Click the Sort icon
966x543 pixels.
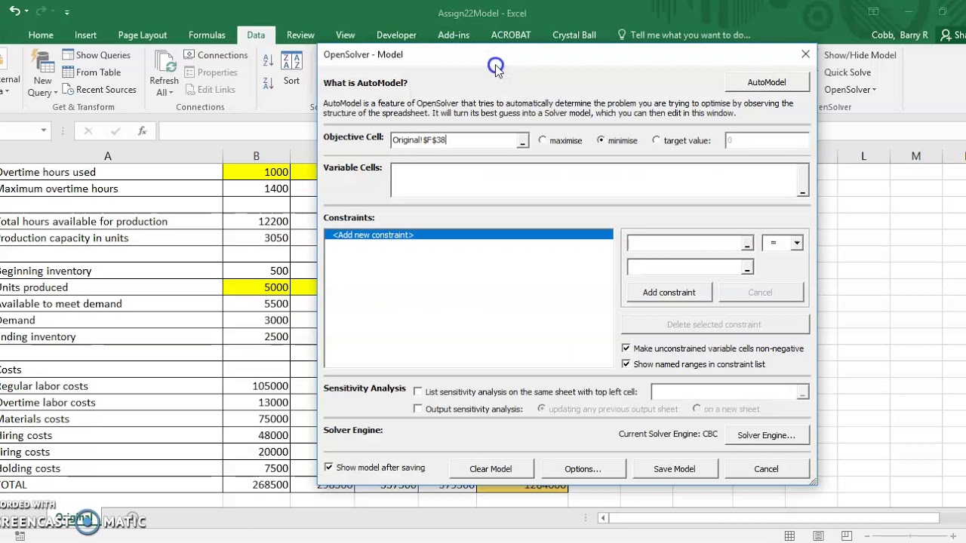coord(291,62)
